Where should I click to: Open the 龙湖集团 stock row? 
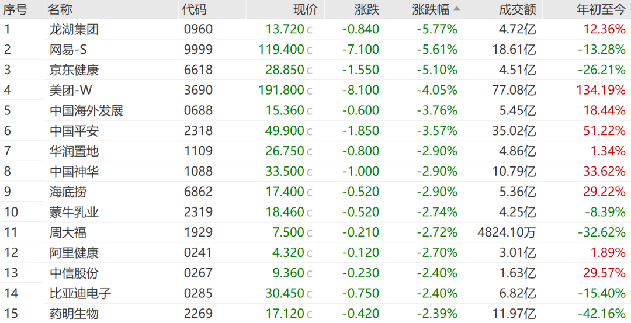click(315, 29)
